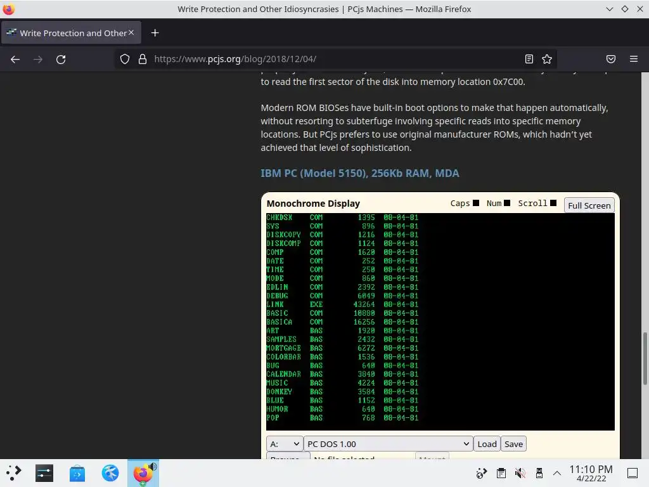Click the CALENDAR BAS listing row
Image resolution: width=649 pixels, height=487 pixels.
point(342,374)
